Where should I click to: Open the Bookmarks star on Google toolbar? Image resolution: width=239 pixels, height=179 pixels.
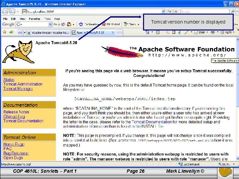coord(81,24)
